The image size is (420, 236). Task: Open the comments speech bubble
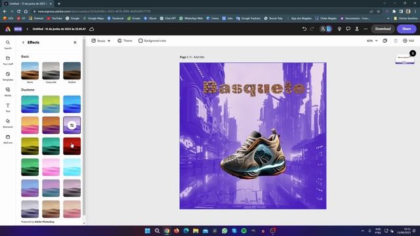(x=348, y=29)
